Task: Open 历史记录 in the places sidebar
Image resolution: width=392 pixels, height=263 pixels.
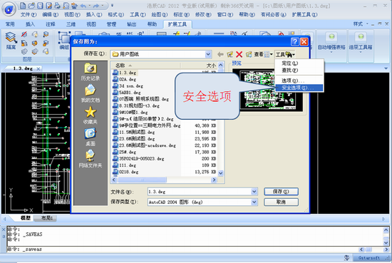Action: 91,72
